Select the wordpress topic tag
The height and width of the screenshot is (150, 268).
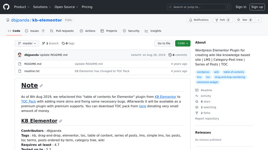point(203,72)
